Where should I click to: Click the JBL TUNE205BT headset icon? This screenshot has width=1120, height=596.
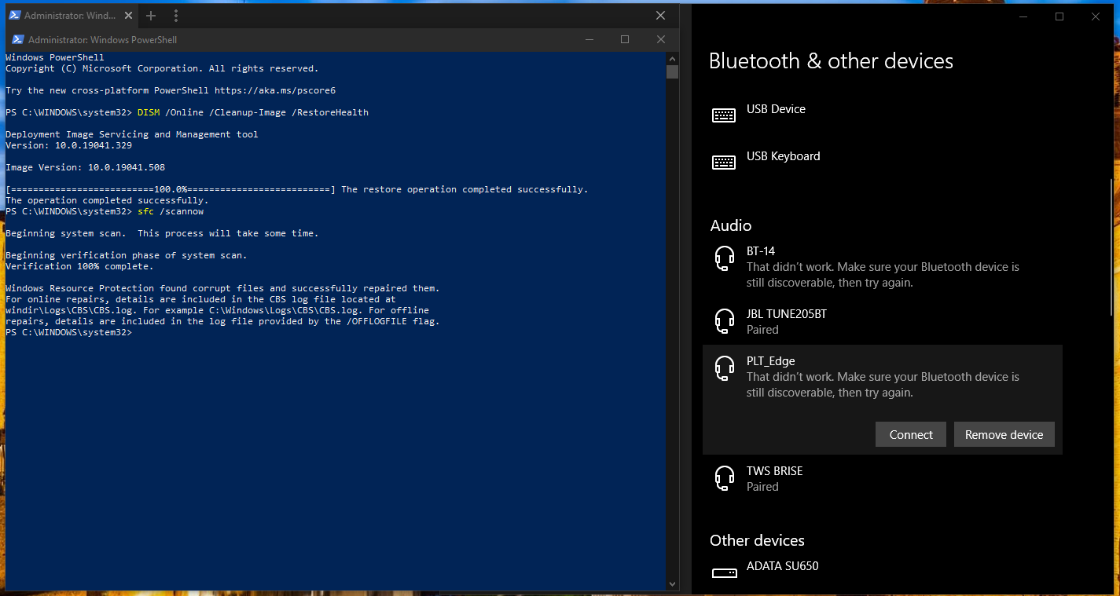coord(724,321)
